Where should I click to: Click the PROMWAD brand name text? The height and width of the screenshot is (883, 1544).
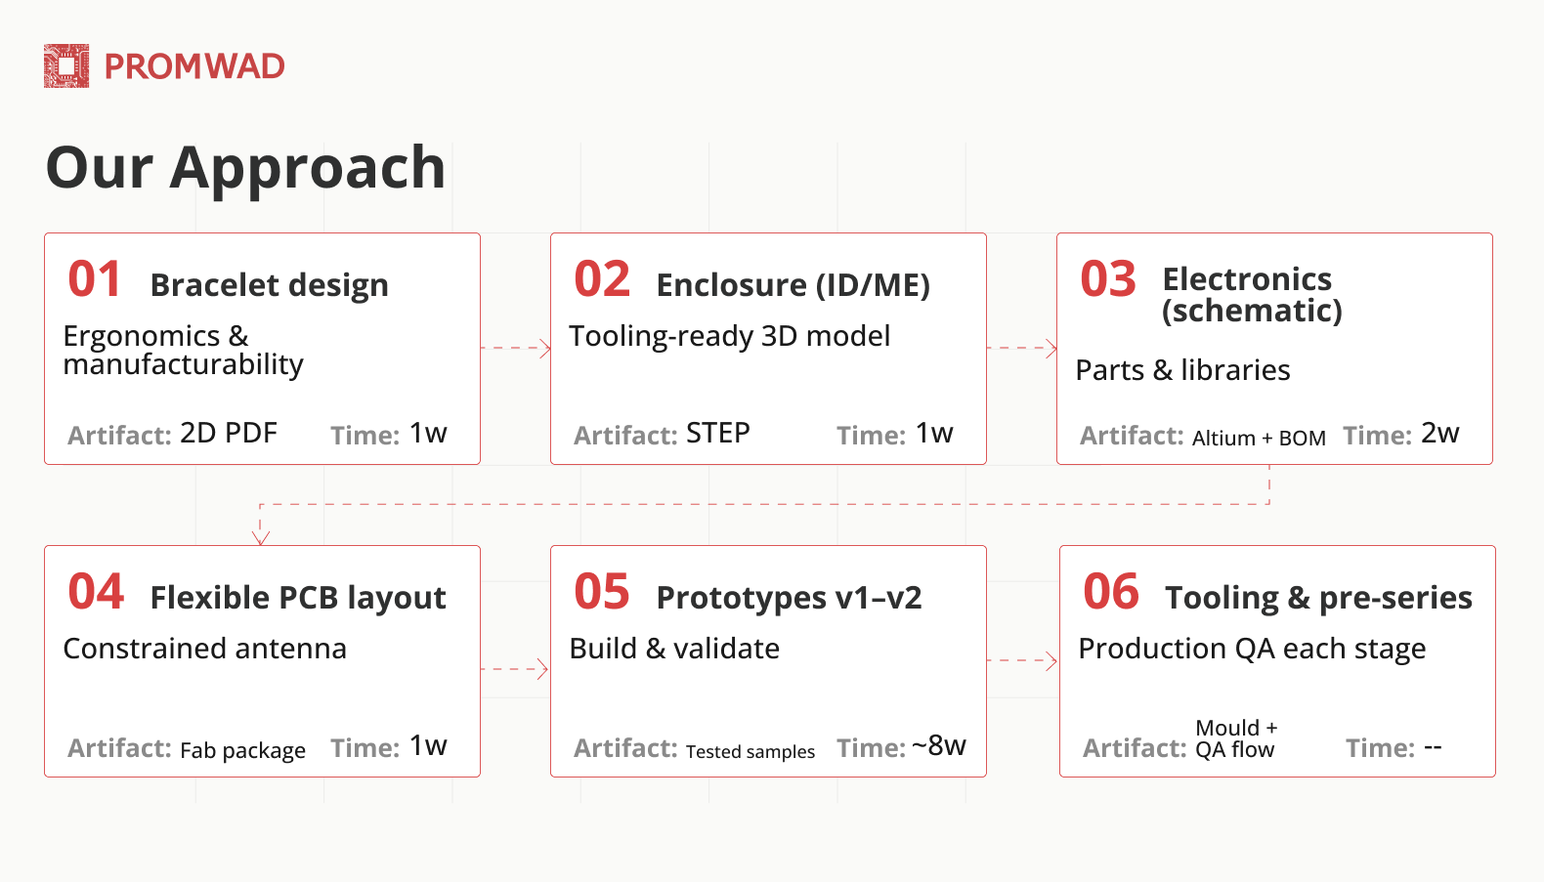click(x=194, y=66)
